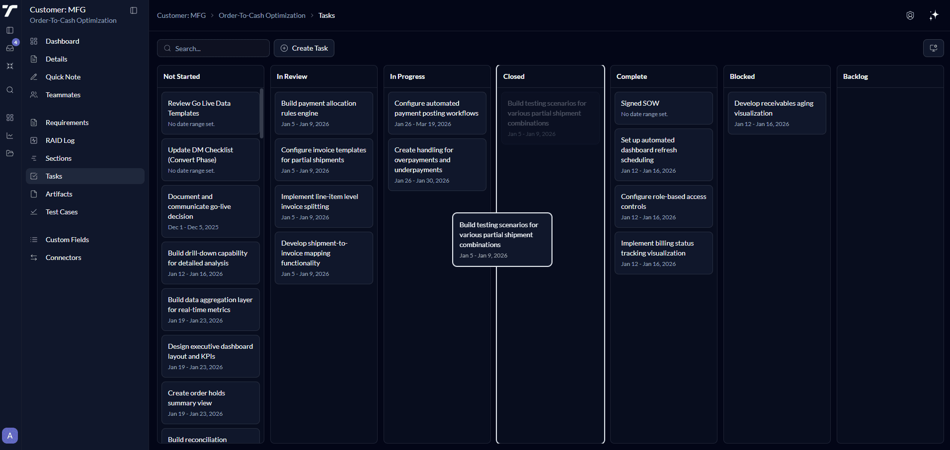Open Create order holds summary view card
Viewport: 950px width, 450px height.
pyautogui.click(x=210, y=403)
